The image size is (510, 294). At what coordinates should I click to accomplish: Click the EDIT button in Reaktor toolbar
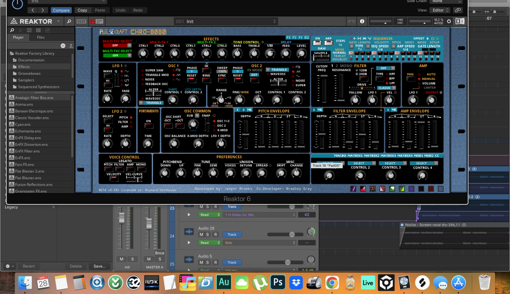[81, 21]
